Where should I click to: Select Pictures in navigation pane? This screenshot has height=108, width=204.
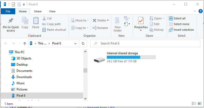[x=19, y=89]
